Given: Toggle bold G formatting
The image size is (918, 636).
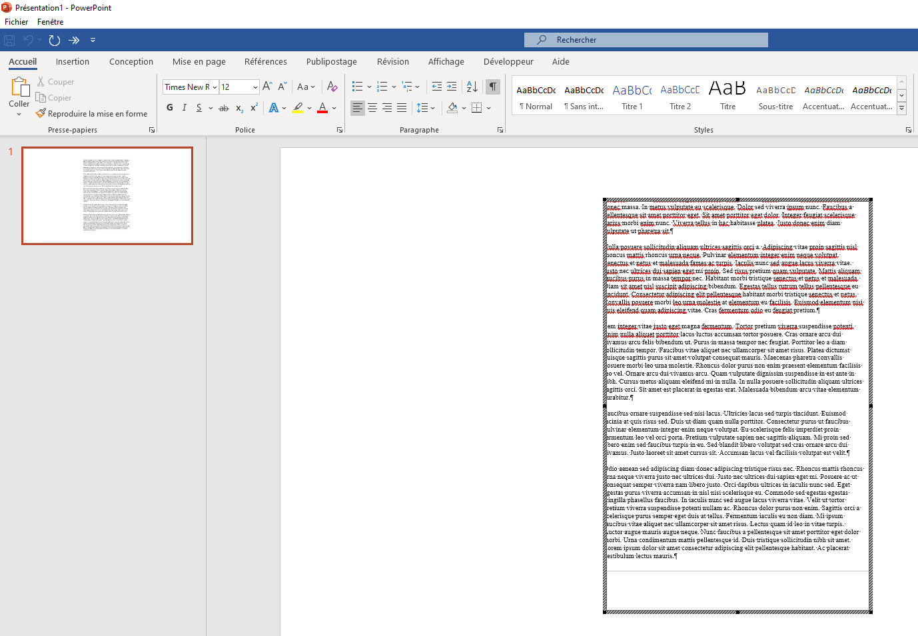Looking at the screenshot, I should pos(170,107).
